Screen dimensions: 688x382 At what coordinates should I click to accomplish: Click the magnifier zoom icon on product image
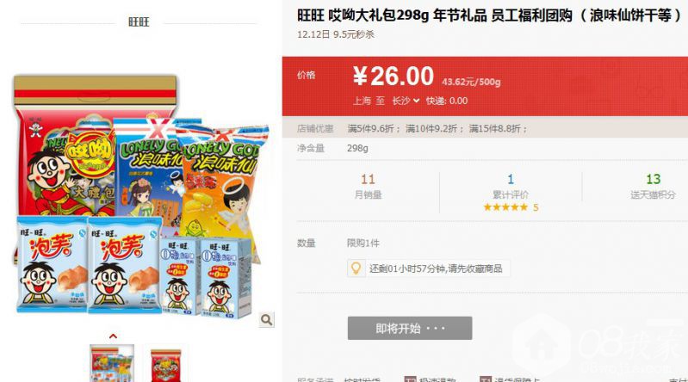point(266,320)
